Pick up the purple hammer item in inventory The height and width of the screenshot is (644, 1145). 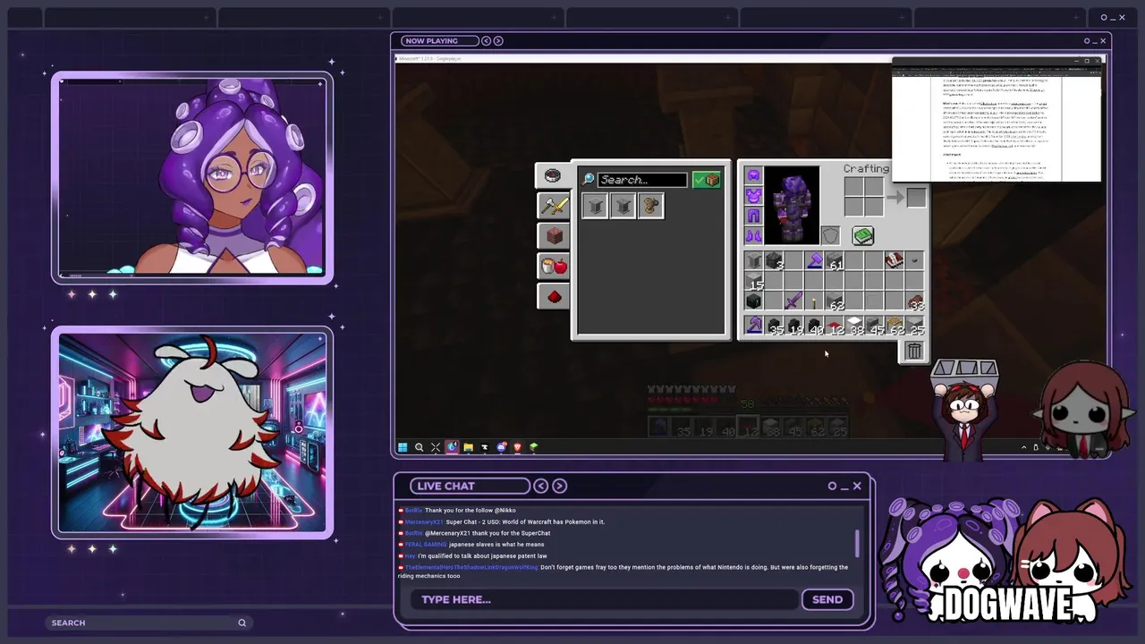814,260
